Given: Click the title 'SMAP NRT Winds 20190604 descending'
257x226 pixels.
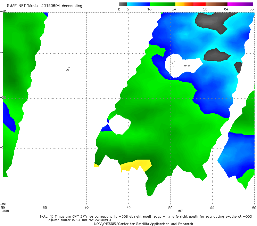Looking at the screenshot, I should click(x=44, y=6).
